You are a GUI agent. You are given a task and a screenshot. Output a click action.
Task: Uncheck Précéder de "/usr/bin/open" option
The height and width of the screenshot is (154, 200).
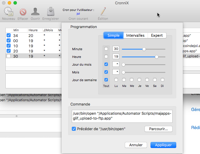pyautogui.click(x=74, y=129)
